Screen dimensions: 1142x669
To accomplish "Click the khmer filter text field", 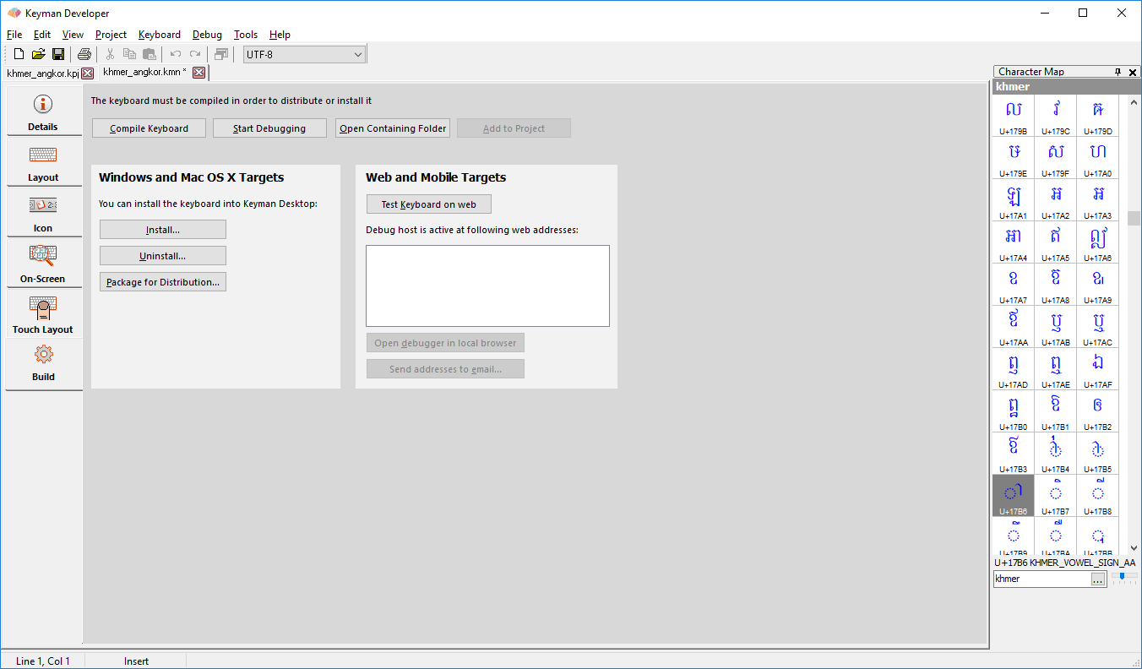I will point(1041,579).
